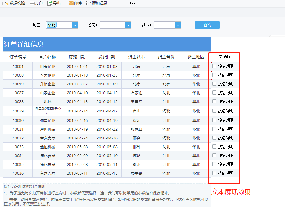Click customer cell 升格企业
The width and height of the screenshot is (285, 218).
[x=47, y=84]
